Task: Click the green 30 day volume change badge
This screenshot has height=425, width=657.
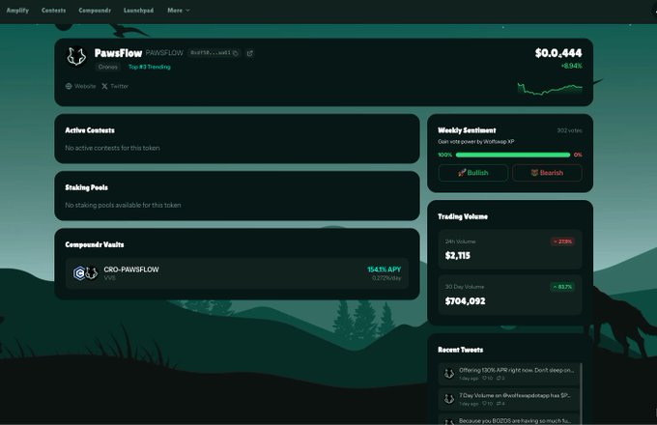Action: coord(562,287)
